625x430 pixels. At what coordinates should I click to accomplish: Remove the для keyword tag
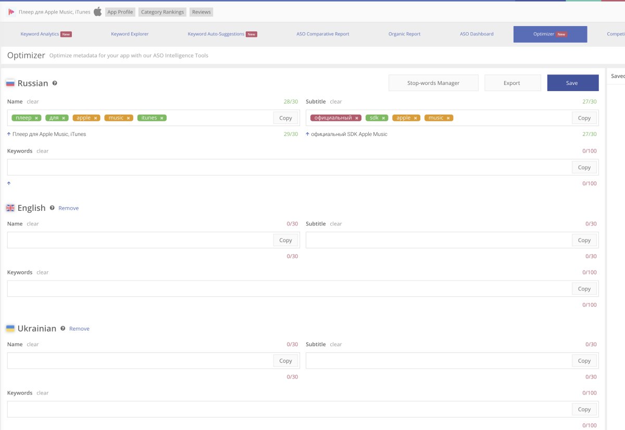click(x=64, y=118)
